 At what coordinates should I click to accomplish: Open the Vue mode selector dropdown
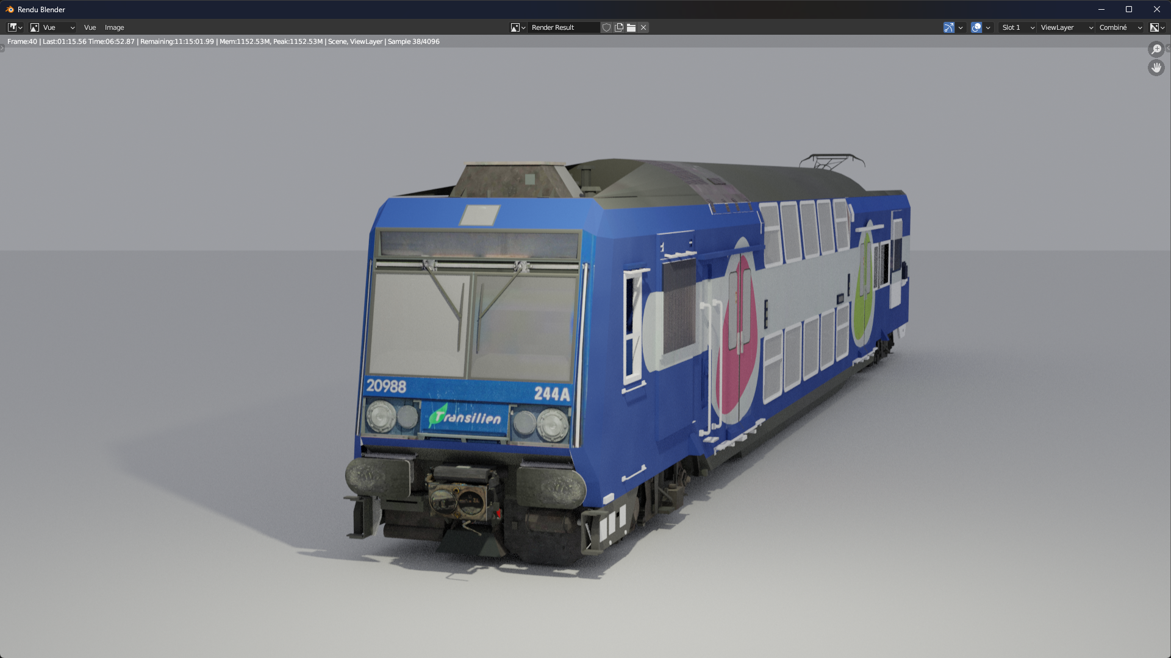(52, 27)
